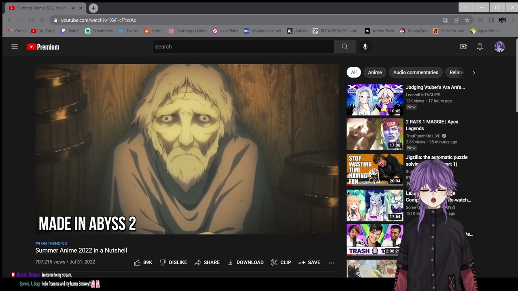Click the page vertical scrollbar

pos(517,76)
